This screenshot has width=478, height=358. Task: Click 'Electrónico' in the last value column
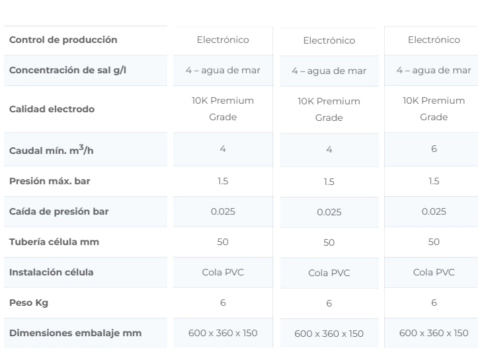click(x=434, y=40)
